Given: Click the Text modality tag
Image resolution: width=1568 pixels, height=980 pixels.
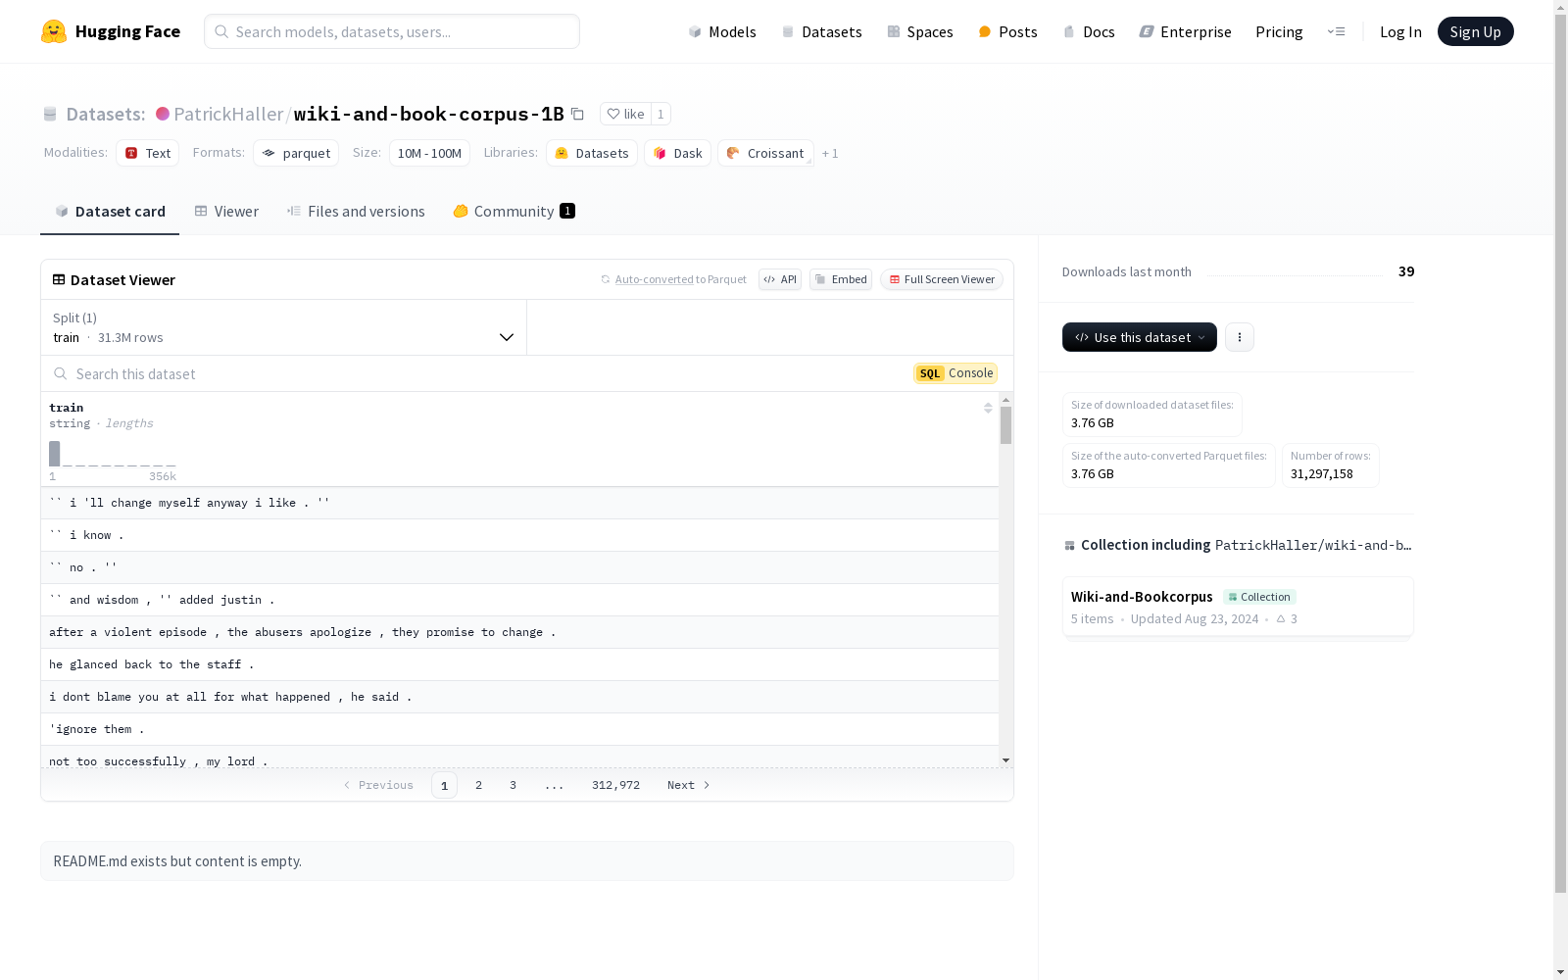Looking at the screenshot, I should 148,153.
